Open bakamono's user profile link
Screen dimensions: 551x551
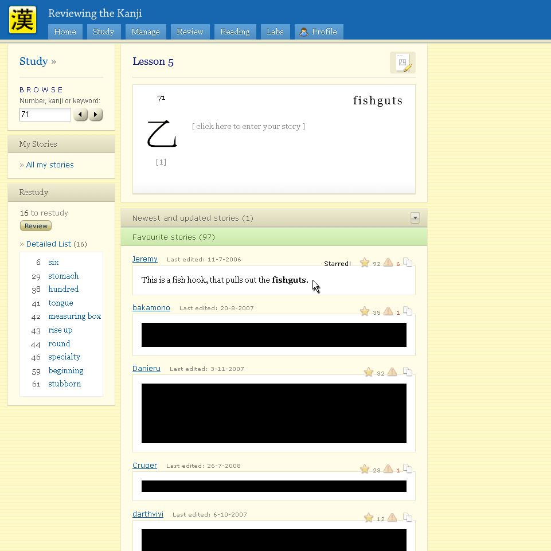(151, 308)
